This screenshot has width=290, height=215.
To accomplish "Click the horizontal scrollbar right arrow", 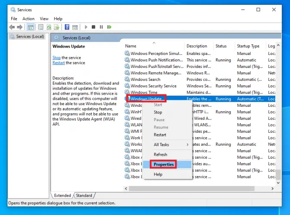I will click(x=272, y=189).
